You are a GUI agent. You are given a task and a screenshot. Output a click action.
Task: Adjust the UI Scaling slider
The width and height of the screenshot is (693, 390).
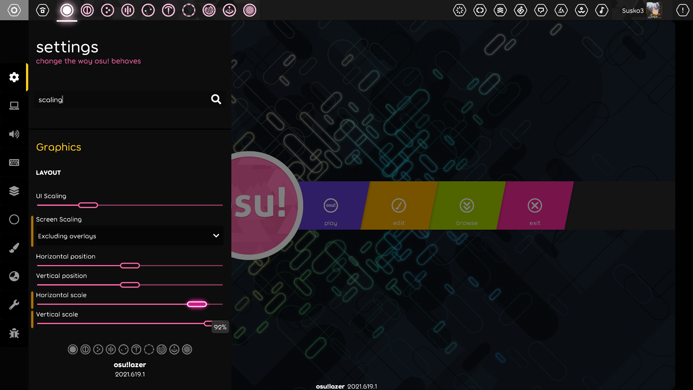[x=88, y=205]
